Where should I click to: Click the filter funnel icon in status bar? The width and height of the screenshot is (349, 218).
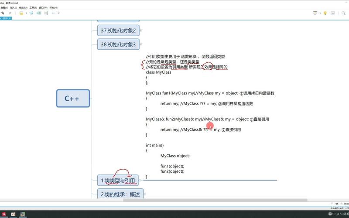[332, 204]
